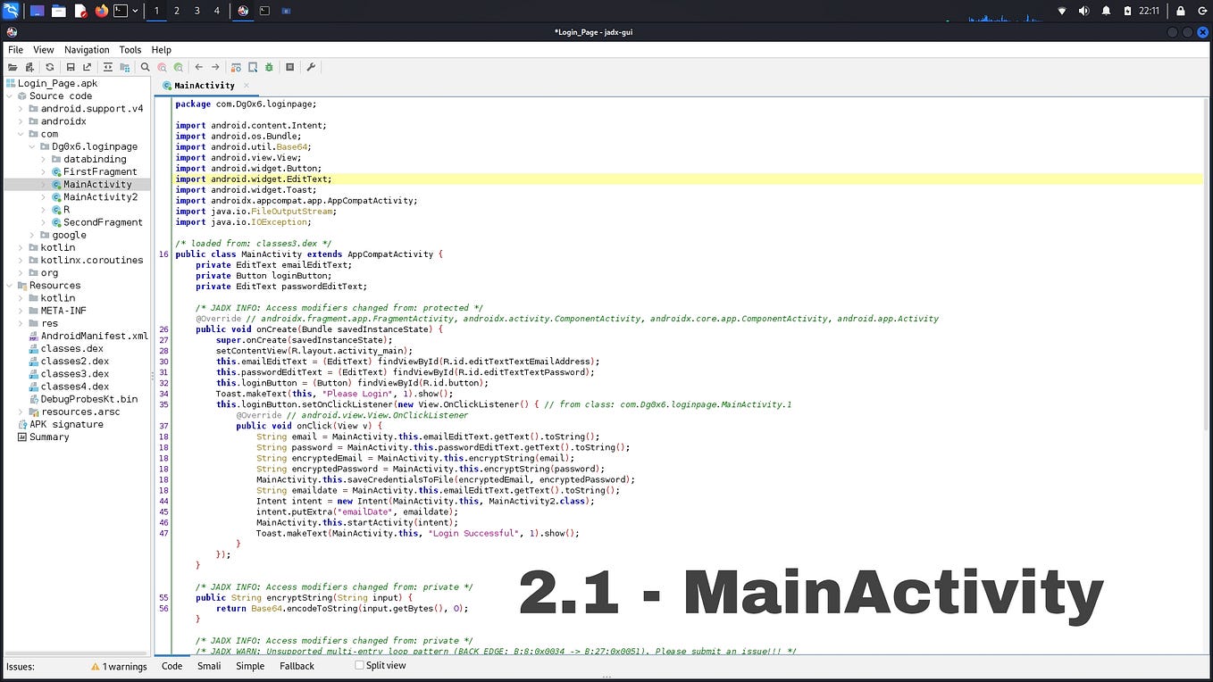Open jadx preferences with the wrench icon
This screenshot has width=1213, height=682.
(311, 67)
